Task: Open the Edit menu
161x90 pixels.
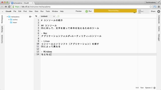Action: (20, 11)
